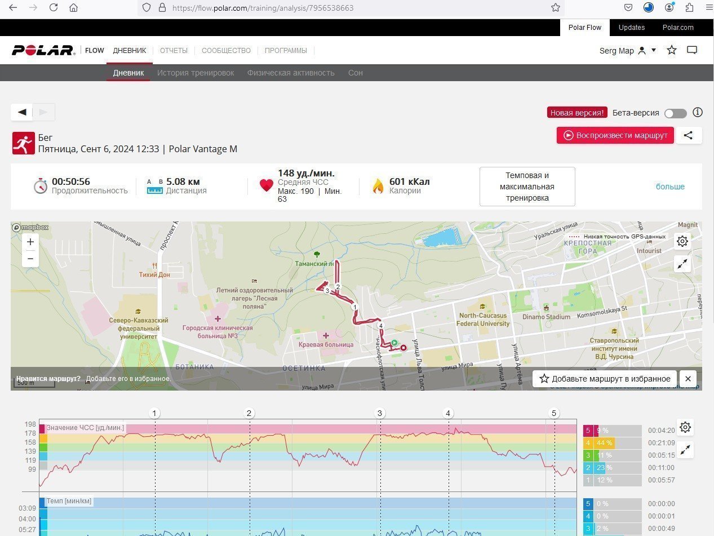Click route start marker on map
The height and width of the screenshot is (536, 714).
pyautogui.click(x=394, y=342)
